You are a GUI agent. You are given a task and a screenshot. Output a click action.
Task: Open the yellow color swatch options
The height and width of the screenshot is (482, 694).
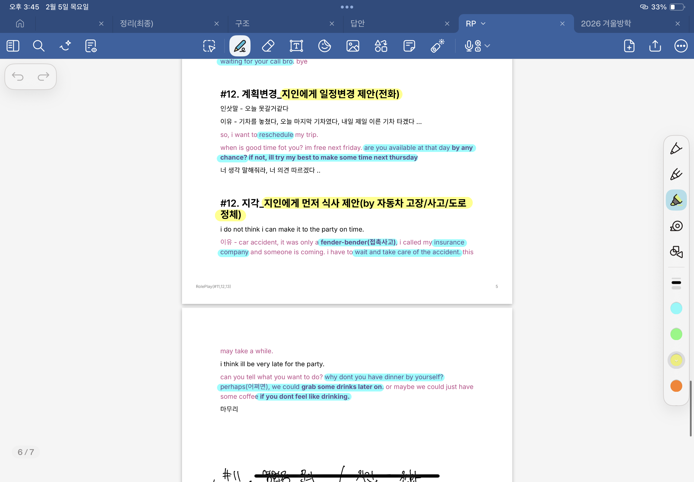(x=676, y=360)
